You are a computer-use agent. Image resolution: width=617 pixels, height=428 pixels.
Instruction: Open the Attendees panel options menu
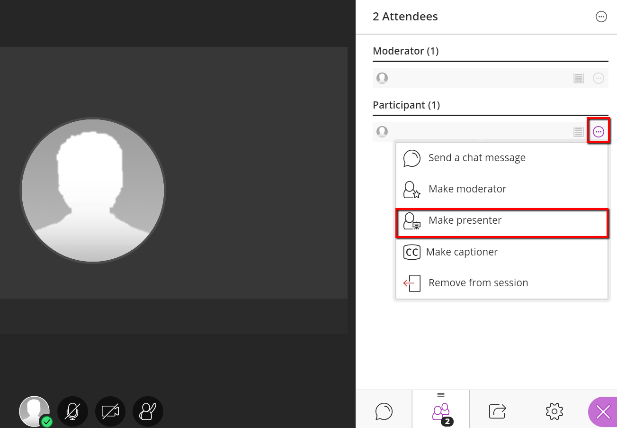pos(601,17)
